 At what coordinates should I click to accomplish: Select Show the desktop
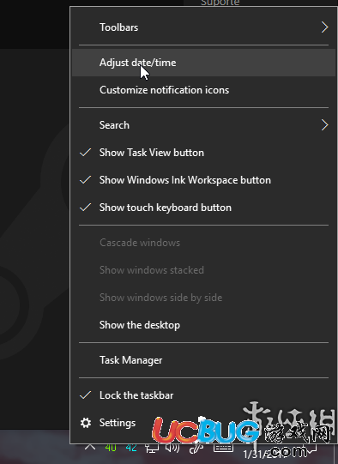[203, 325]
